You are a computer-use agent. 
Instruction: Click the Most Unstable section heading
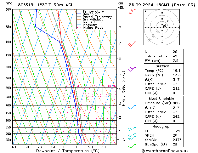[161, 99]
